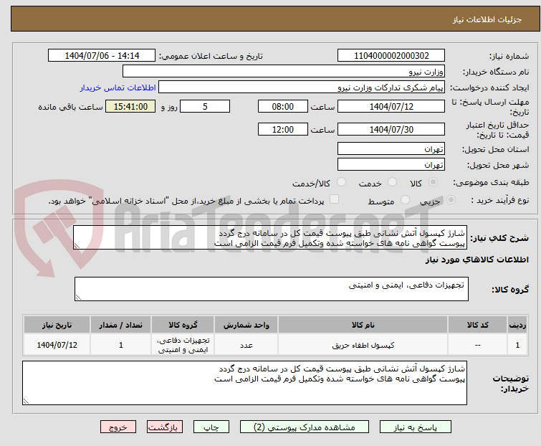Open مشاهده مدارک پیوستی (2) attachments
The height and width of the screenshot is (446, 541).
[x=304, y=427]
